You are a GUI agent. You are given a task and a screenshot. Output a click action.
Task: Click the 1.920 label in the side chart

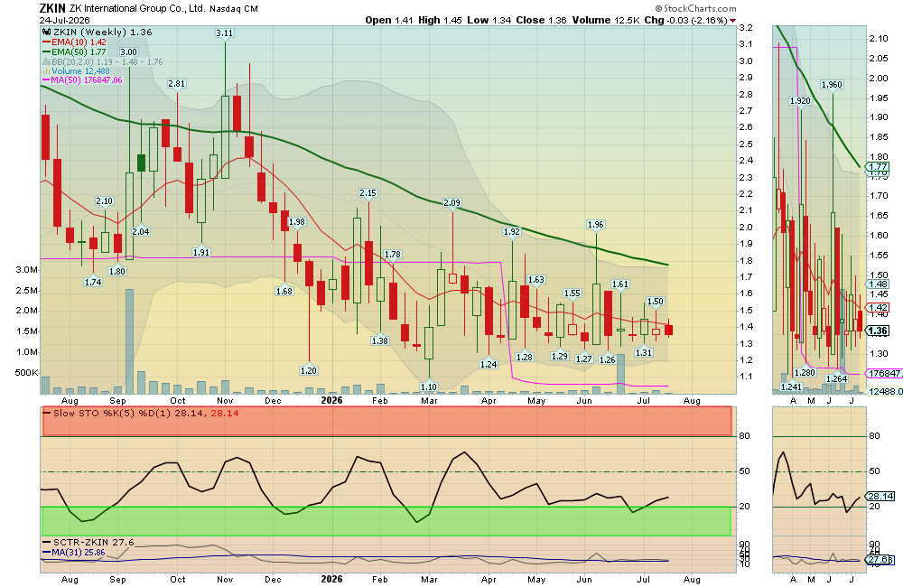pyautogui.click(x=800, y=101)
